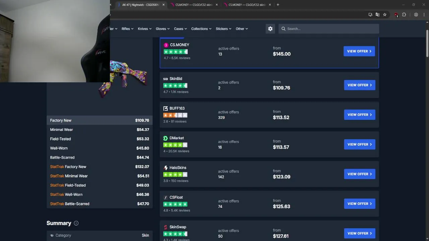Image resolution: width=429 pixels, height=241 pixels.
Task: Select StatTrak Factory New row
Action: point(100,167)
